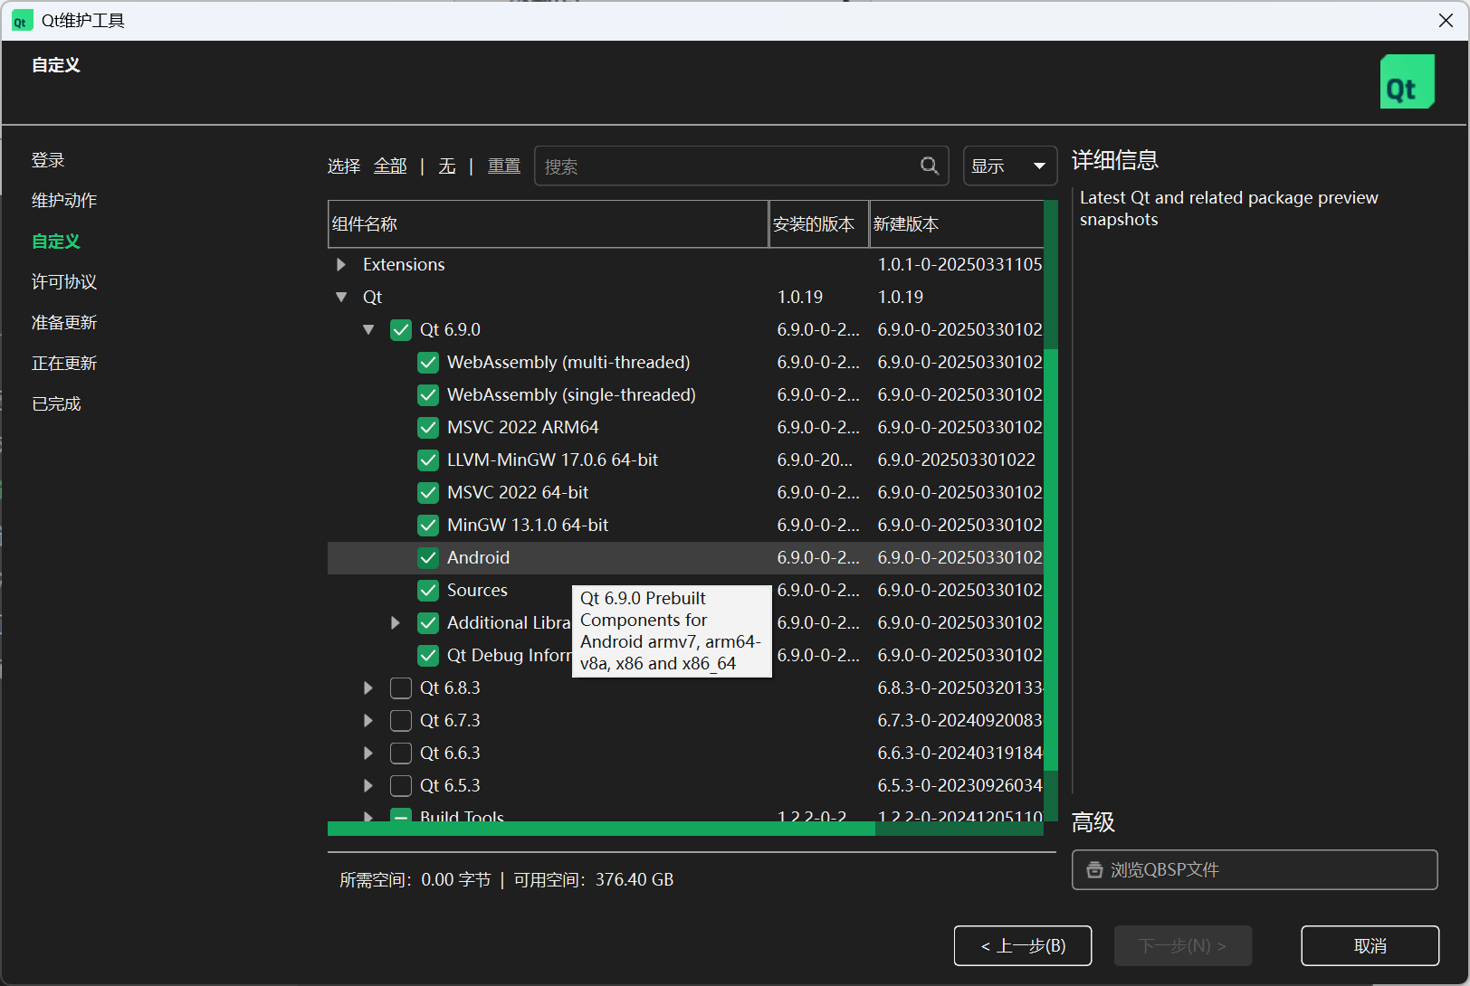Check the Qt 6.7.3 checkbox
The height and width of the screenshot is (986, 1470).
401,720
